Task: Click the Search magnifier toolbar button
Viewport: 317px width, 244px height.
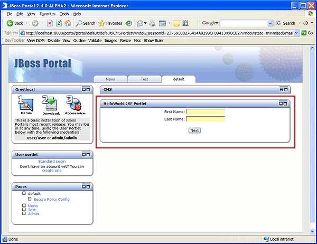Action: pos(85,23)
